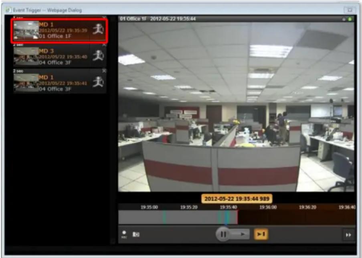Click the video title '01 Office 1F'

133,19
